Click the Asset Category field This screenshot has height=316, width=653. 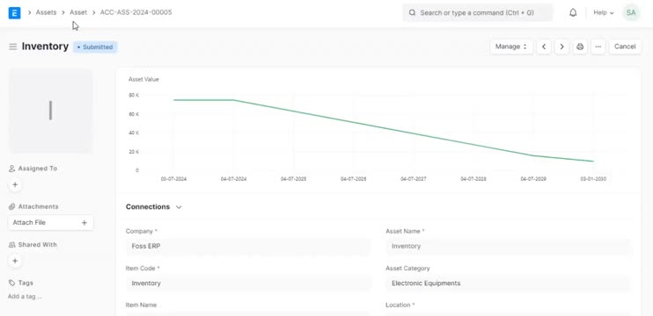[508, 284]
